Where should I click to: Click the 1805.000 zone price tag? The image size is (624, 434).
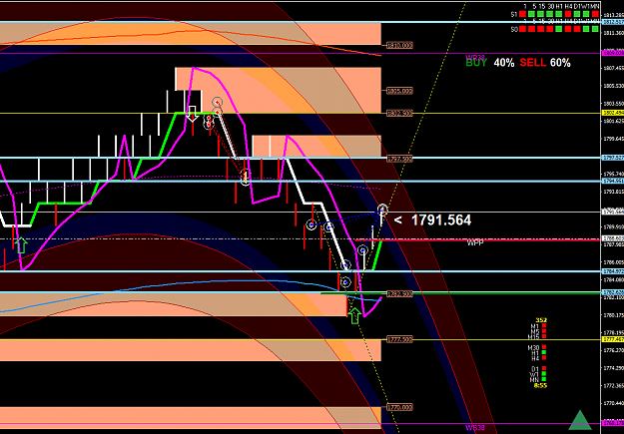tap(399, 91)
